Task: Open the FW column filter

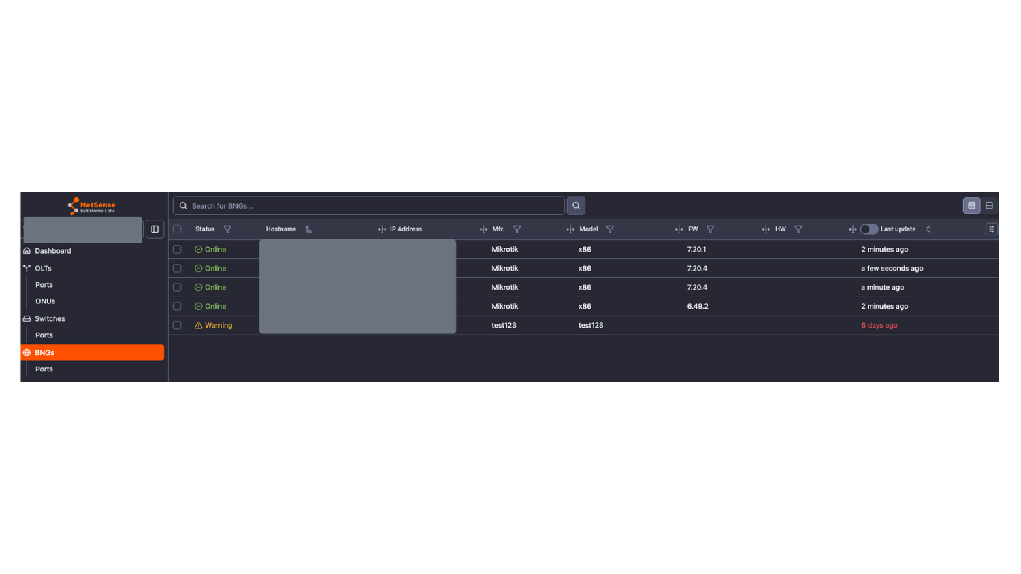Action: (710, 229)
